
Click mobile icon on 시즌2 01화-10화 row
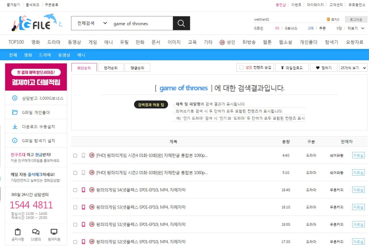(83, 173)
